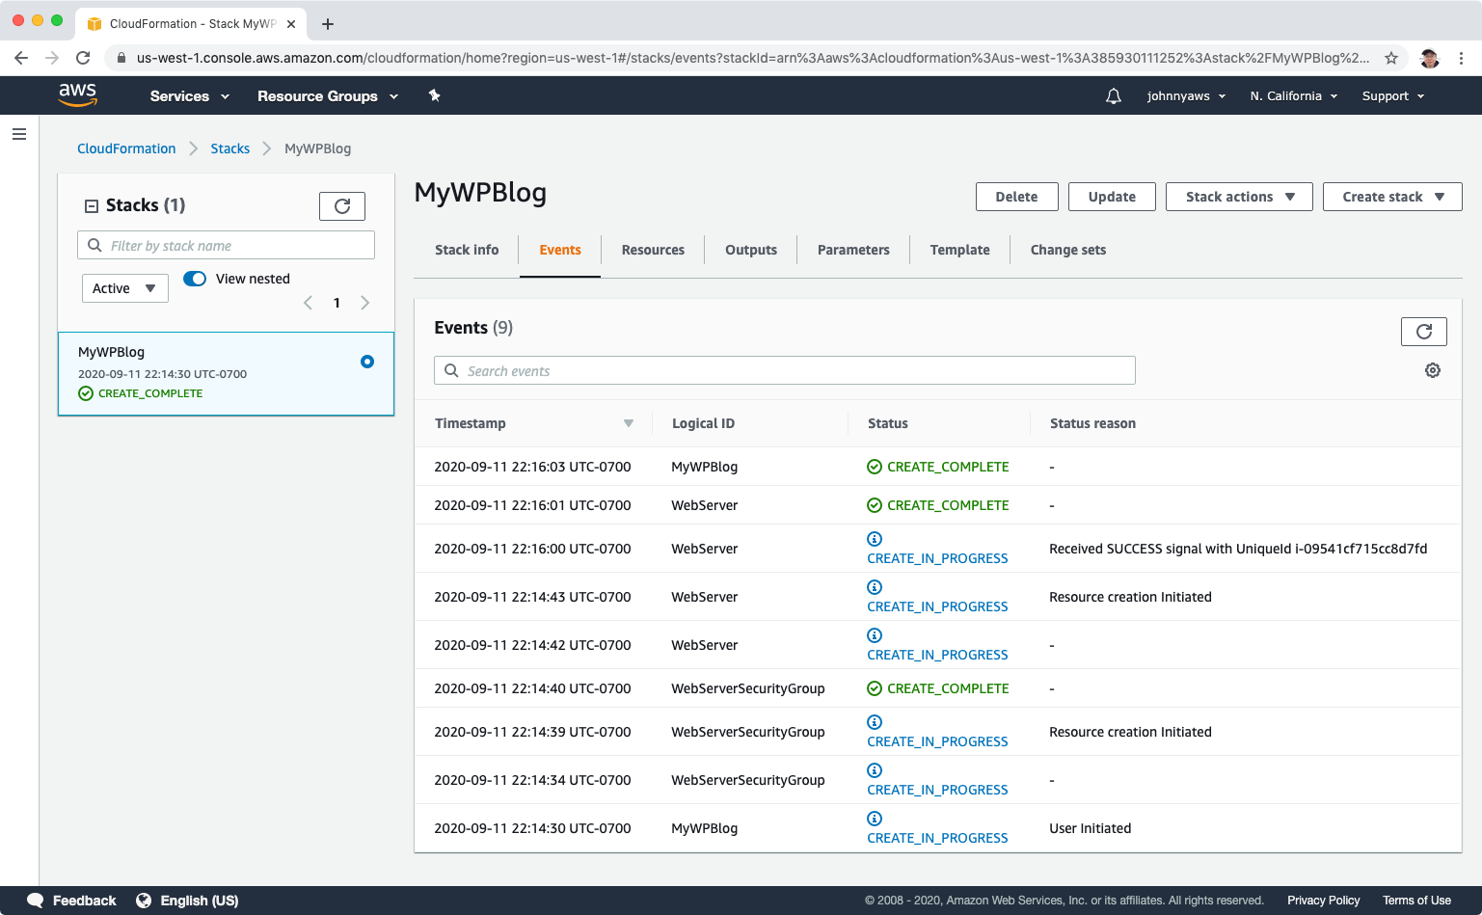Open the hamburger navigation menu
1482x915 pixels.
[x=19, y=134]
